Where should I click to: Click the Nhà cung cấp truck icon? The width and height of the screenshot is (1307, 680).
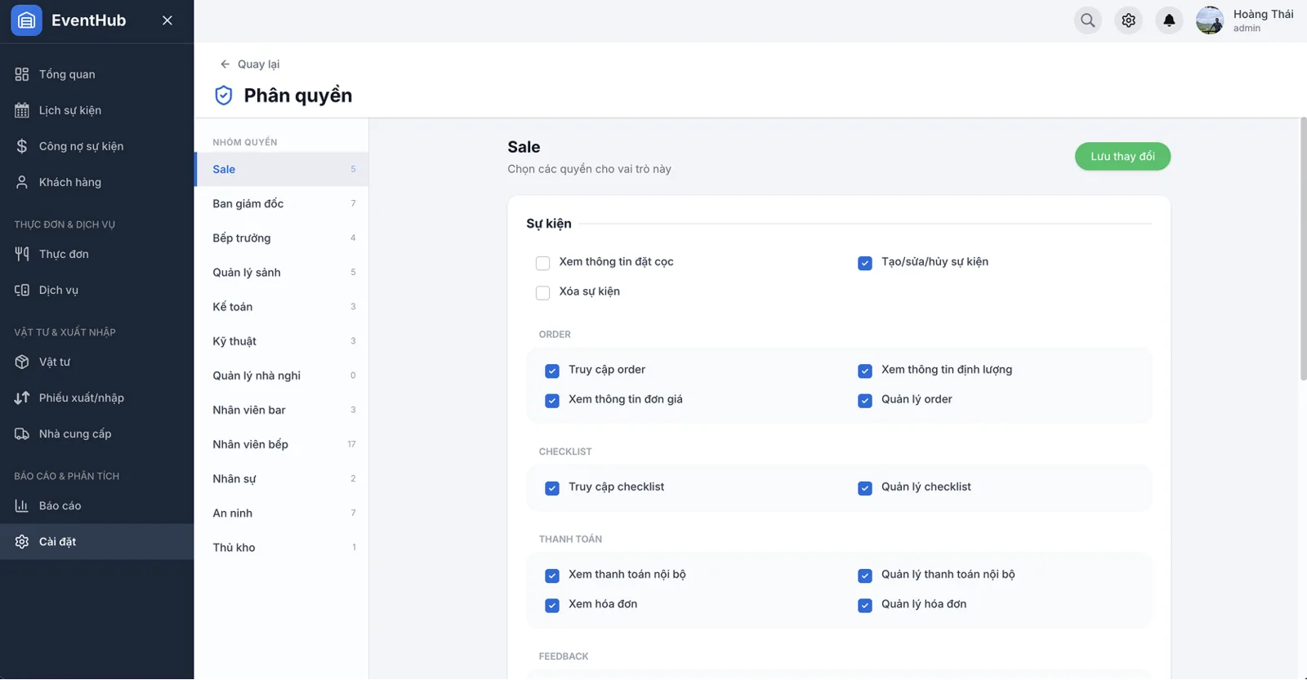click(22, 433)
